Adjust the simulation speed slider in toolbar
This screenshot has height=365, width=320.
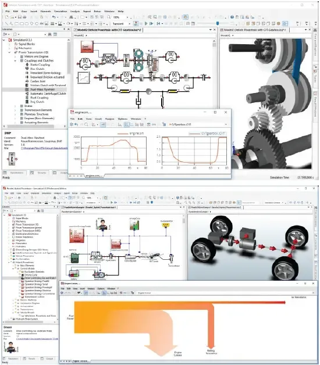(218, 23)
